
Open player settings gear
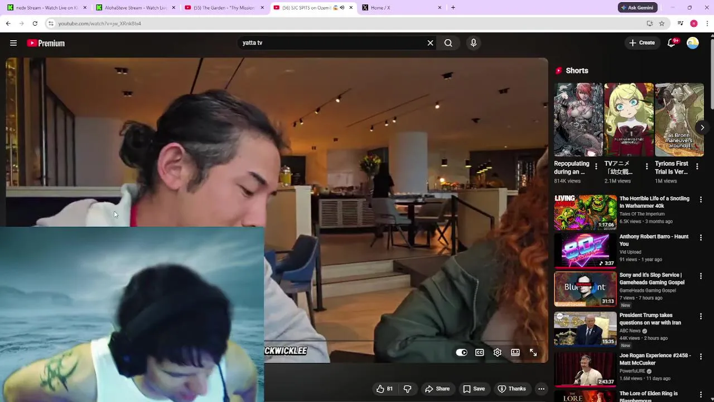(x=498, y=352)
